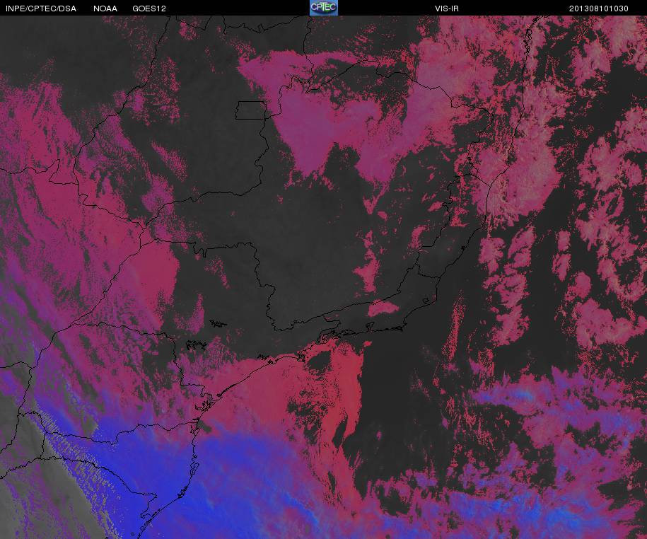Select the INPE/CPTEC/DSA header text

tap(41, 8)
